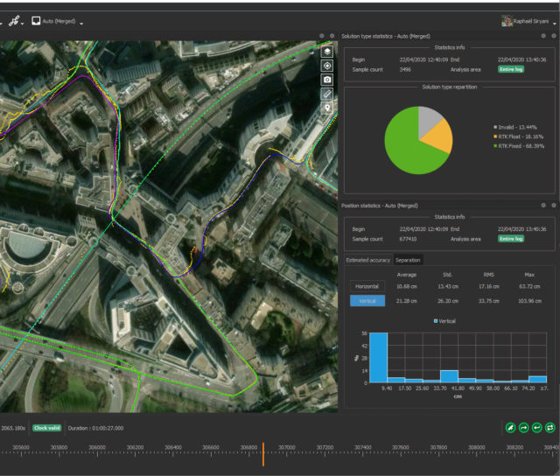Click the green forward arrow timeline icon
Viewport: 560px width, 476px height.
[x=523, y=427]
